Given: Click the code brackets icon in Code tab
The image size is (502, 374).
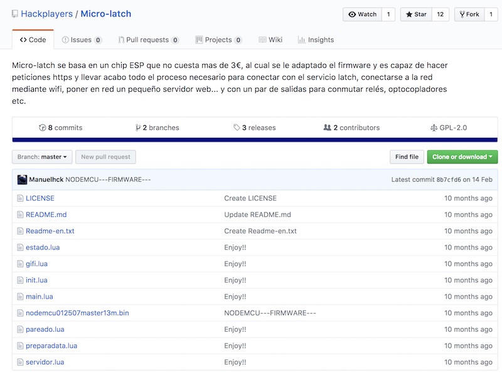Looking at the screenshot, I should point(23,40).
